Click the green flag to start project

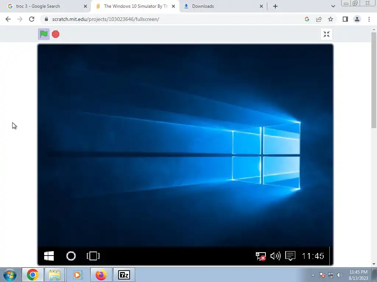point(44,34)
